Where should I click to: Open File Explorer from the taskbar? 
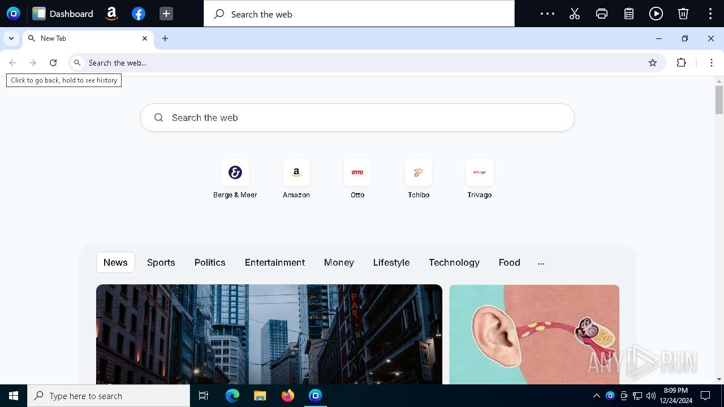click(x=260, y=396)
